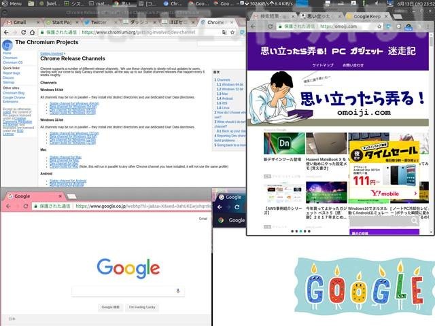Viewport: 435px width, 326px height.
Task: Click the google.co.jp address bar
Action: (122, 206)
